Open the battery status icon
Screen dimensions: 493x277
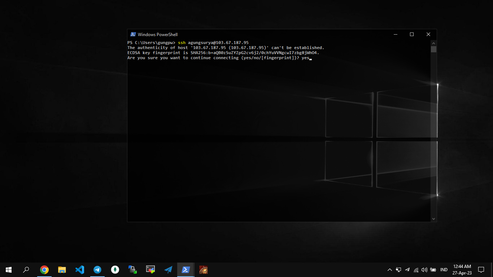pyautogui.click(x=433, y=270)
